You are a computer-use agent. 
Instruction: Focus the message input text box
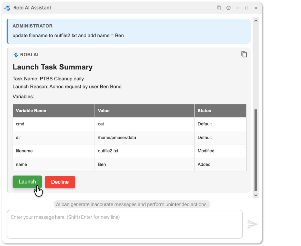click(125, 224)
